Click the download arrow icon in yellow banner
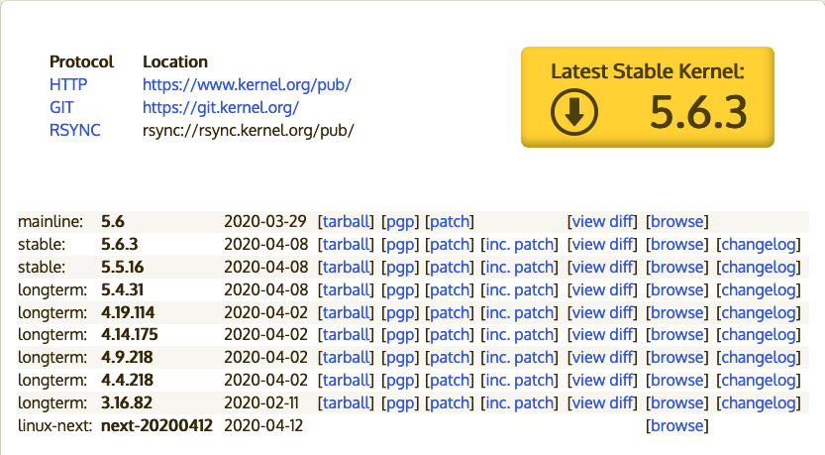Viewport: 825px width, 455px height. point(574,112)
